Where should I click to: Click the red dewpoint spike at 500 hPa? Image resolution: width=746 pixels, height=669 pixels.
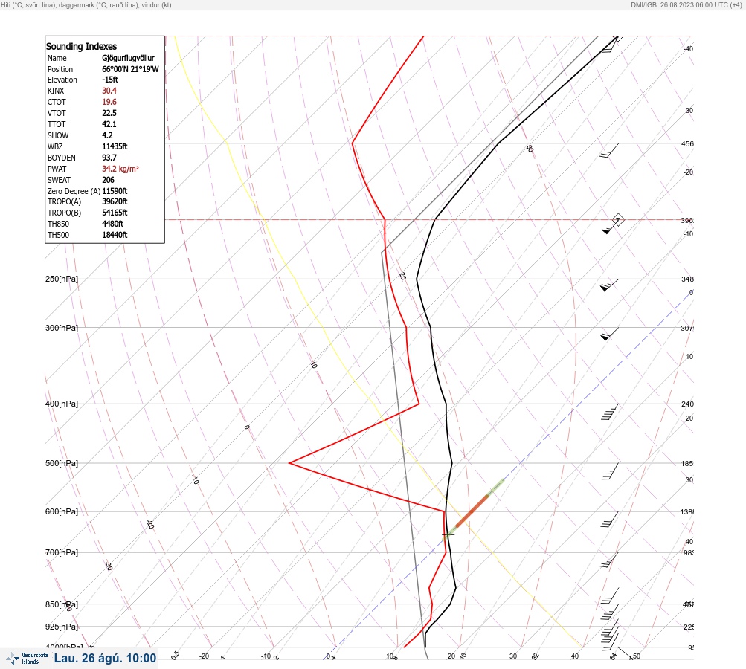(x=290, y=462)
